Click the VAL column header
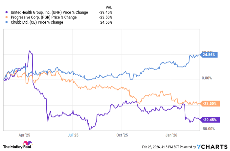This screenshot has height=151, width=230. click(108, 7)
